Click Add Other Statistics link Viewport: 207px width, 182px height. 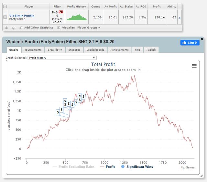tap(39, 28)
